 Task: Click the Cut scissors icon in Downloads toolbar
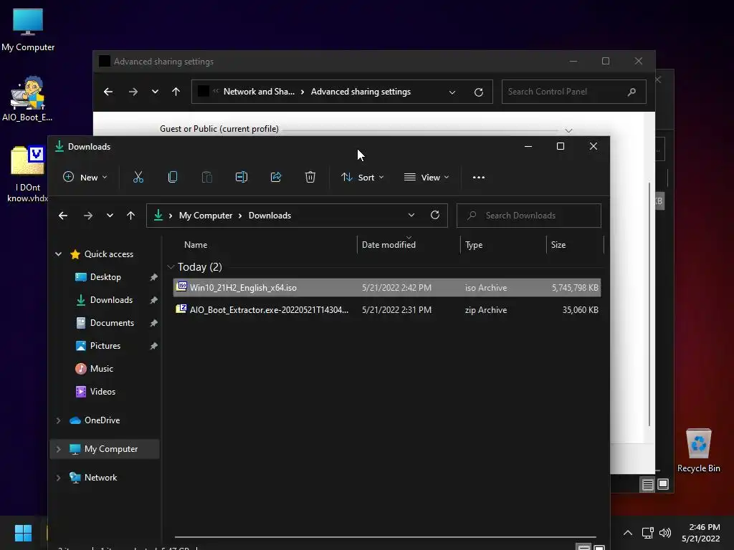pyautogui.click(x=138, y=178)
